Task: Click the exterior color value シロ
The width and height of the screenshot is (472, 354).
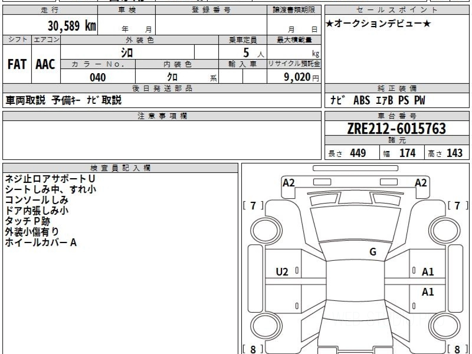Action: tap(127, 52)
